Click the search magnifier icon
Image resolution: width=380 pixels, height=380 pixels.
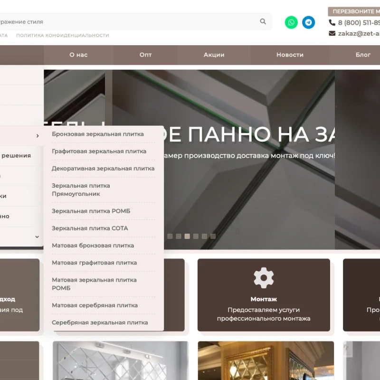[x=263, y=21]
